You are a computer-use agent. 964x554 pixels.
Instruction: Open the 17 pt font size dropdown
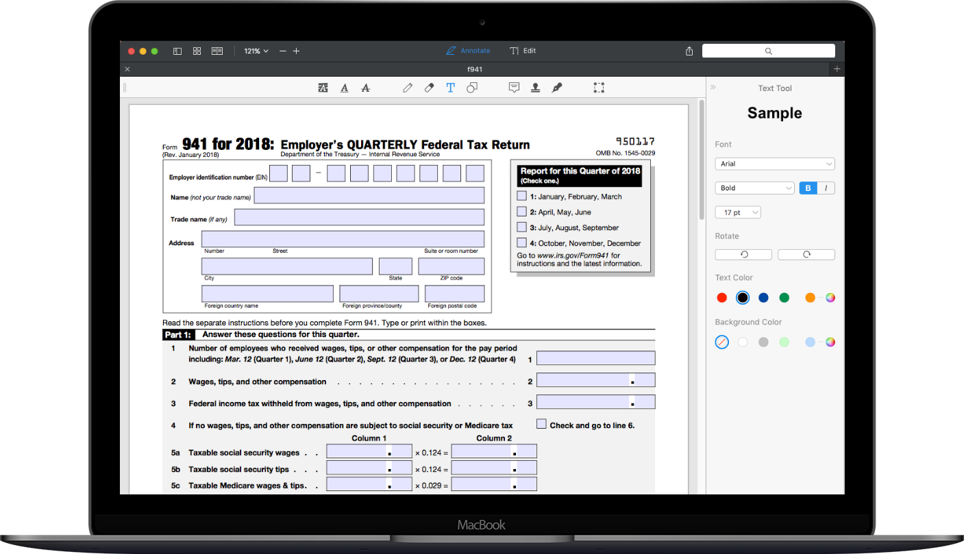tap(738, 213)
